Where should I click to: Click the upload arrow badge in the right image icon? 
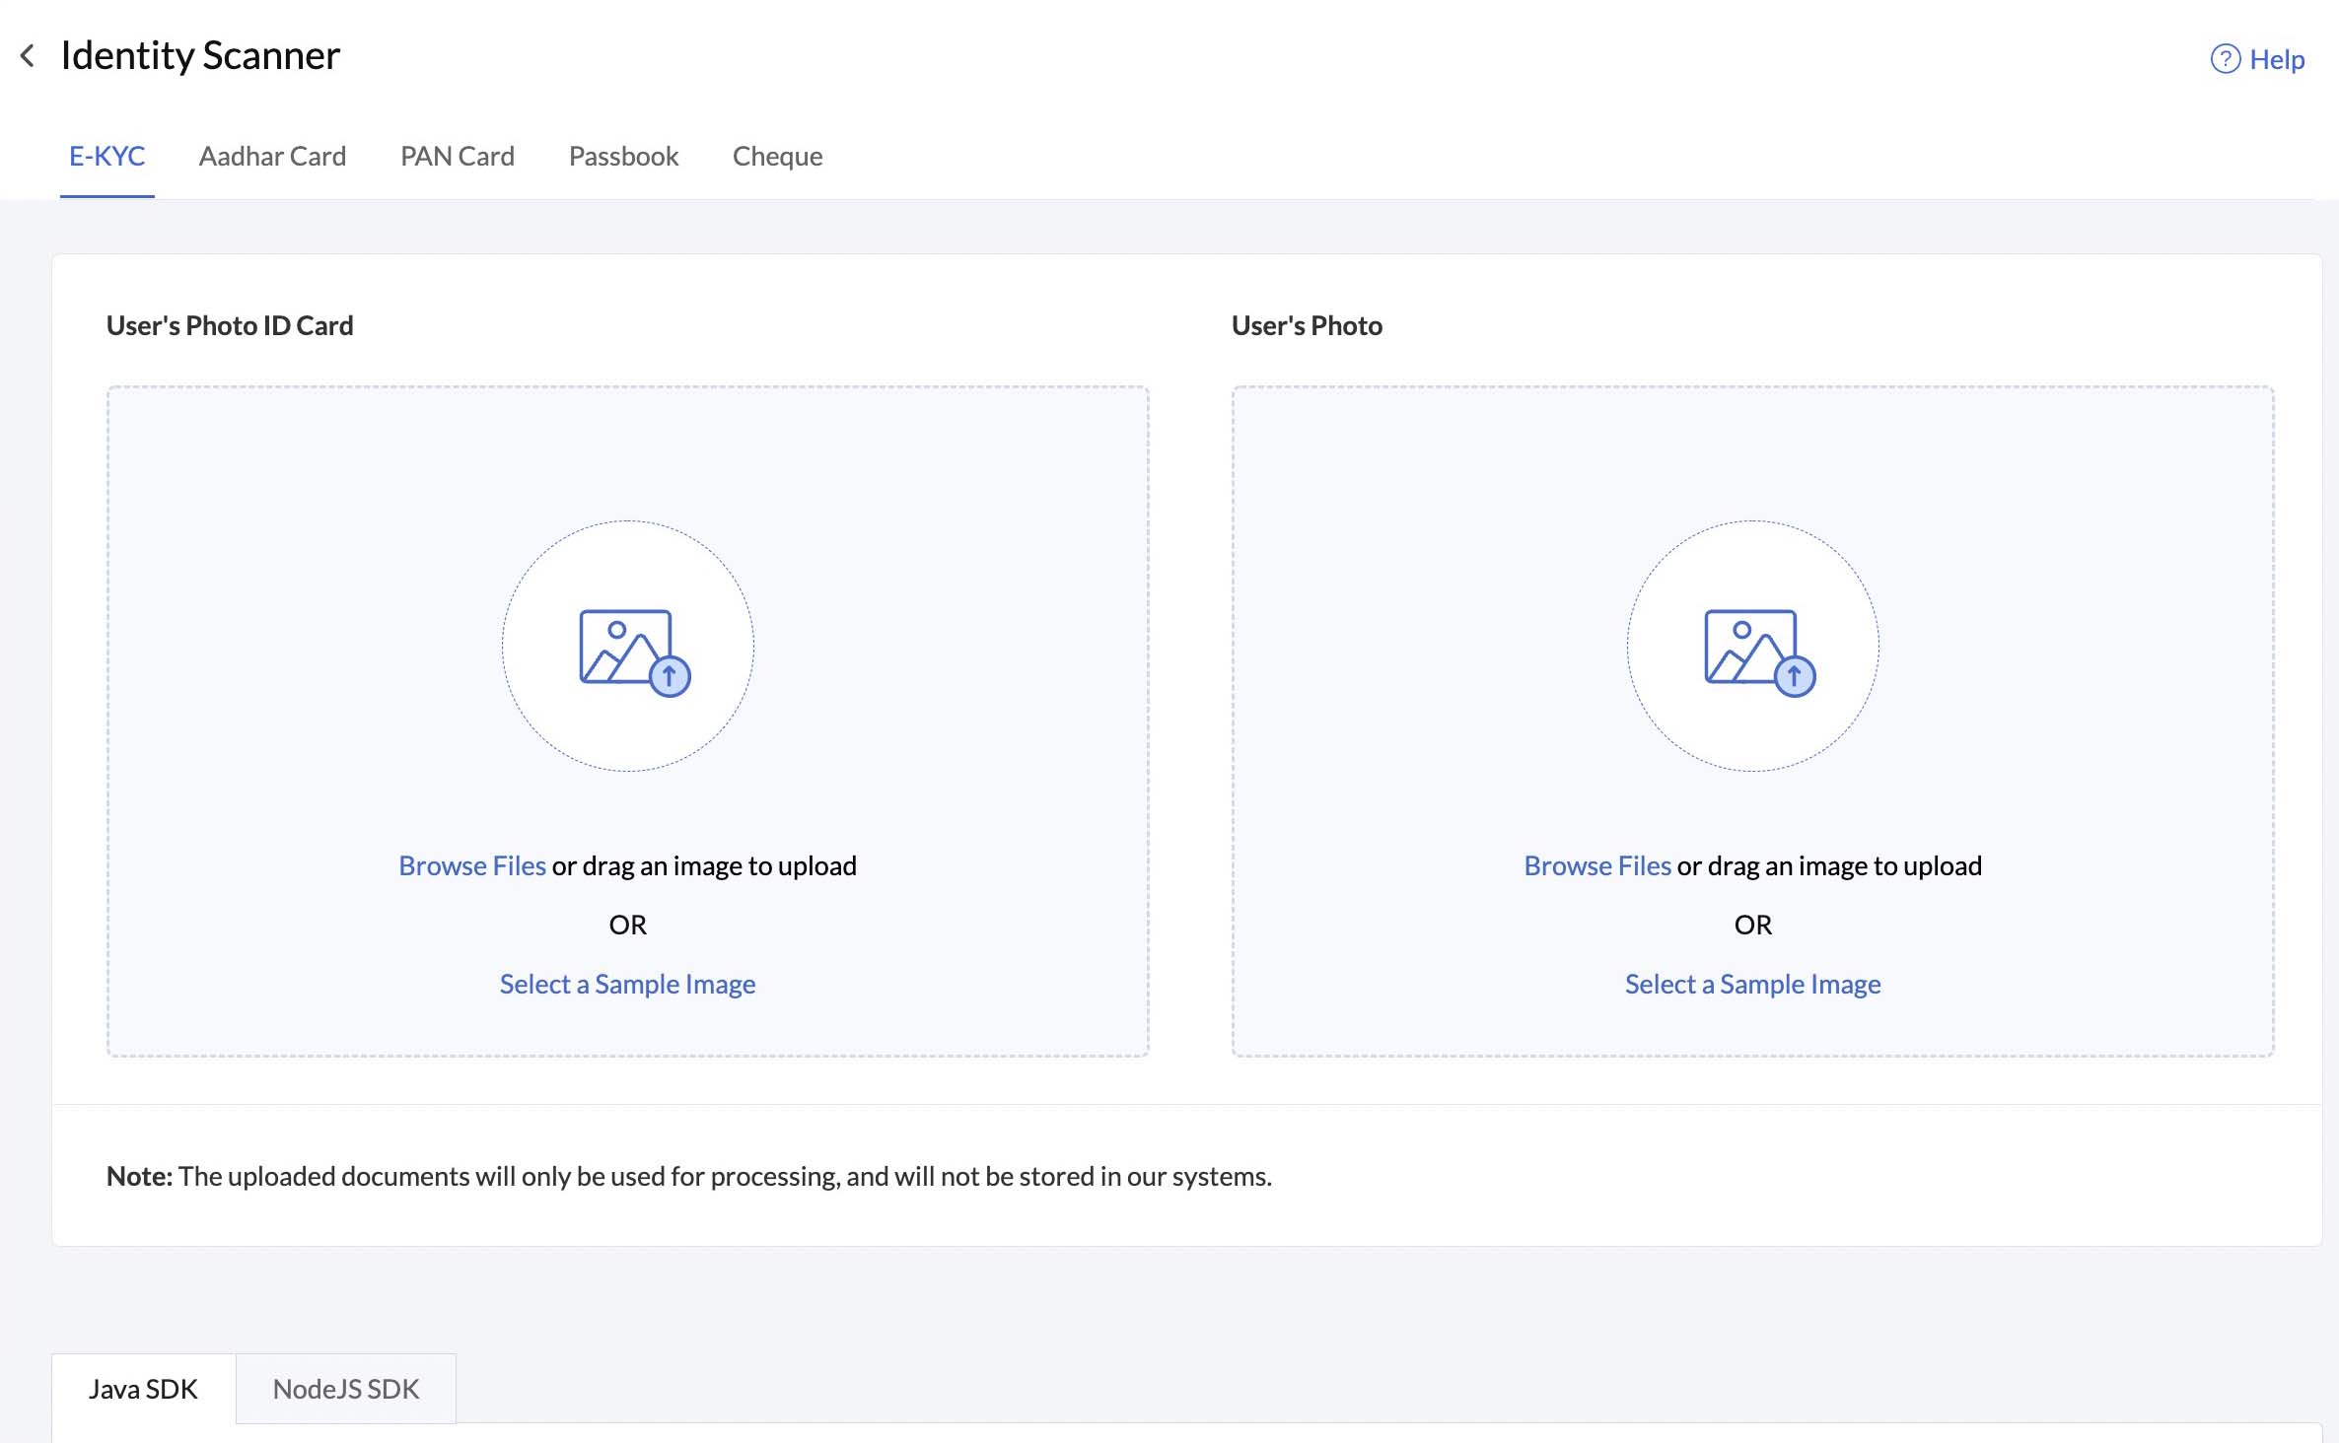coord(1794,677)
